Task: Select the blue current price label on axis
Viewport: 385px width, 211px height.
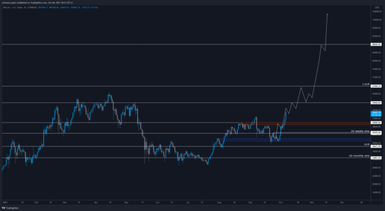Action: click(x=376, y=114)
